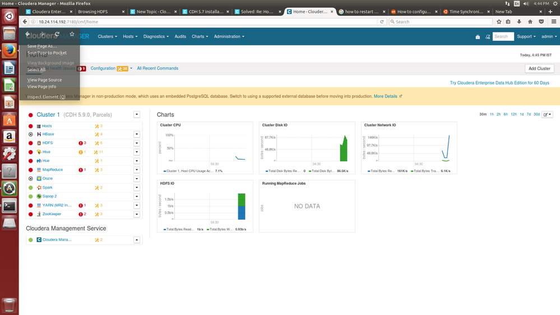Open the running commands icon in header
Viewport: 560px width, 315px height.
(x=488, y=37)
